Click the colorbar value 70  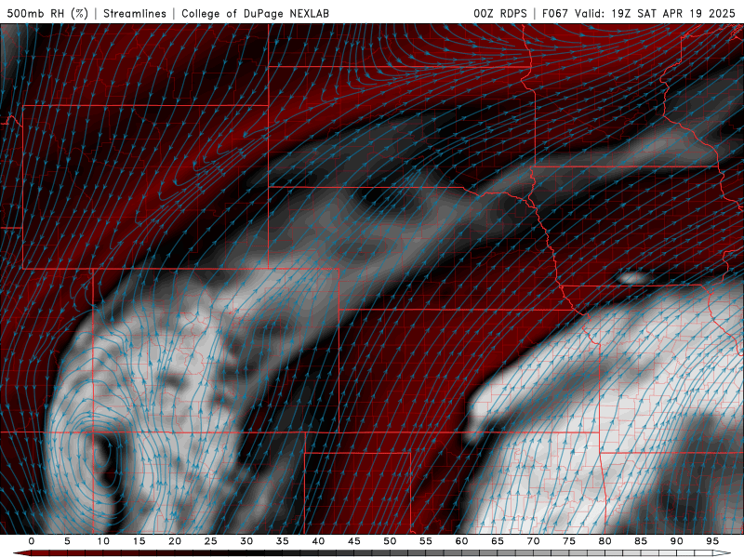click(x=533, y=541)
